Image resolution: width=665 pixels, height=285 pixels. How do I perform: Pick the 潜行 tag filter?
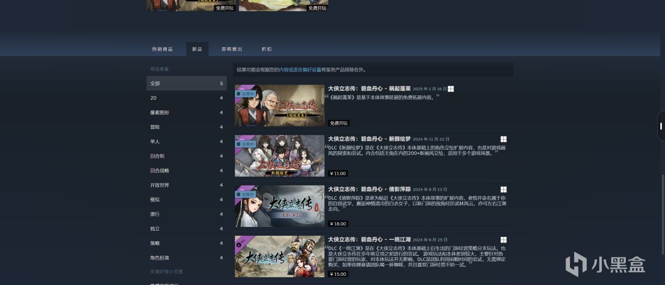click(187, 214)
